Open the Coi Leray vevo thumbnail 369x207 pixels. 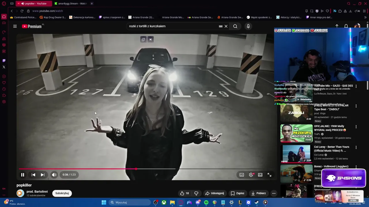(x=296, y=154)
